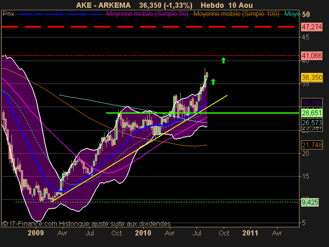Click the 5 value on the price axis
Image resolution: width=329 pixels, height=247 pixels.
[304, 223]
